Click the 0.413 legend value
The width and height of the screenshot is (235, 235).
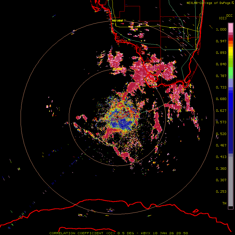(221, 157)
